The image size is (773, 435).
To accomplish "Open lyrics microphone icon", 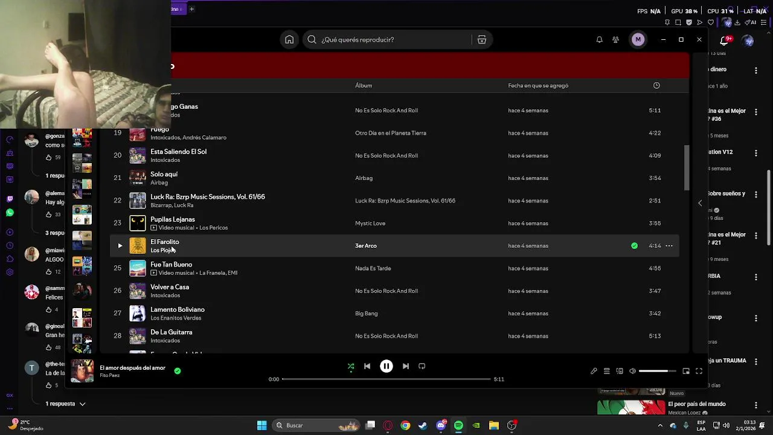I will click(594, 371).
